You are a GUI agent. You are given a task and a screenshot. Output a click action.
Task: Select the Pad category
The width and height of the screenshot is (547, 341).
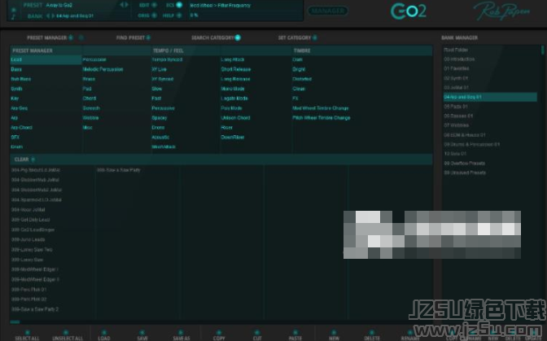pyautogui.click(x=87, y=89)
